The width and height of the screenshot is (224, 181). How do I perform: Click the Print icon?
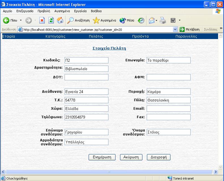pyautogui.click(x=163, y=20)
